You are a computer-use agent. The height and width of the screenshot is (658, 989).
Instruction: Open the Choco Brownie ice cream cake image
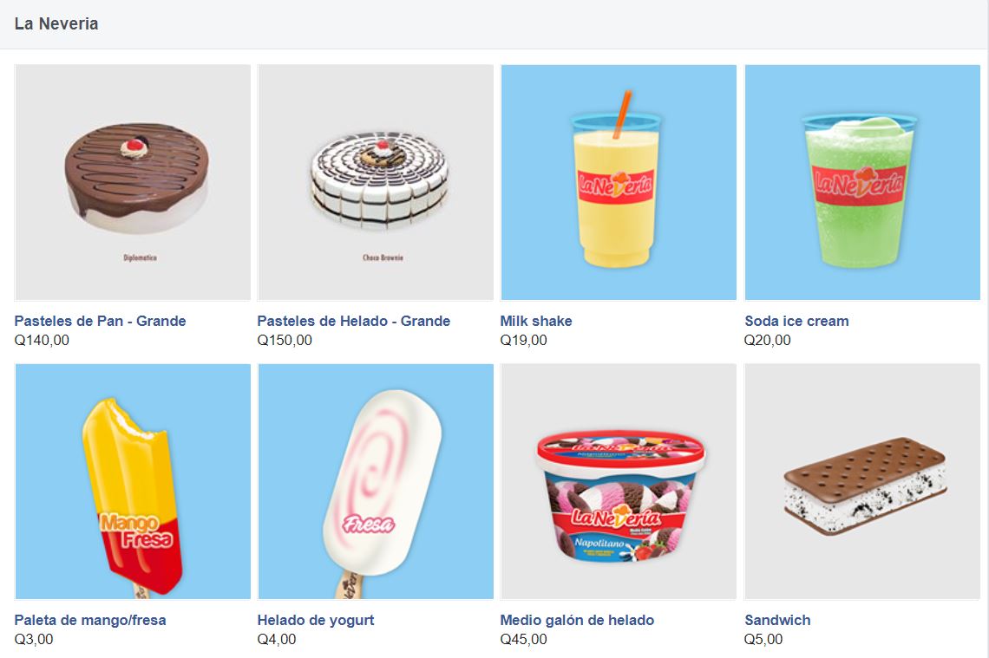(376, 182)
